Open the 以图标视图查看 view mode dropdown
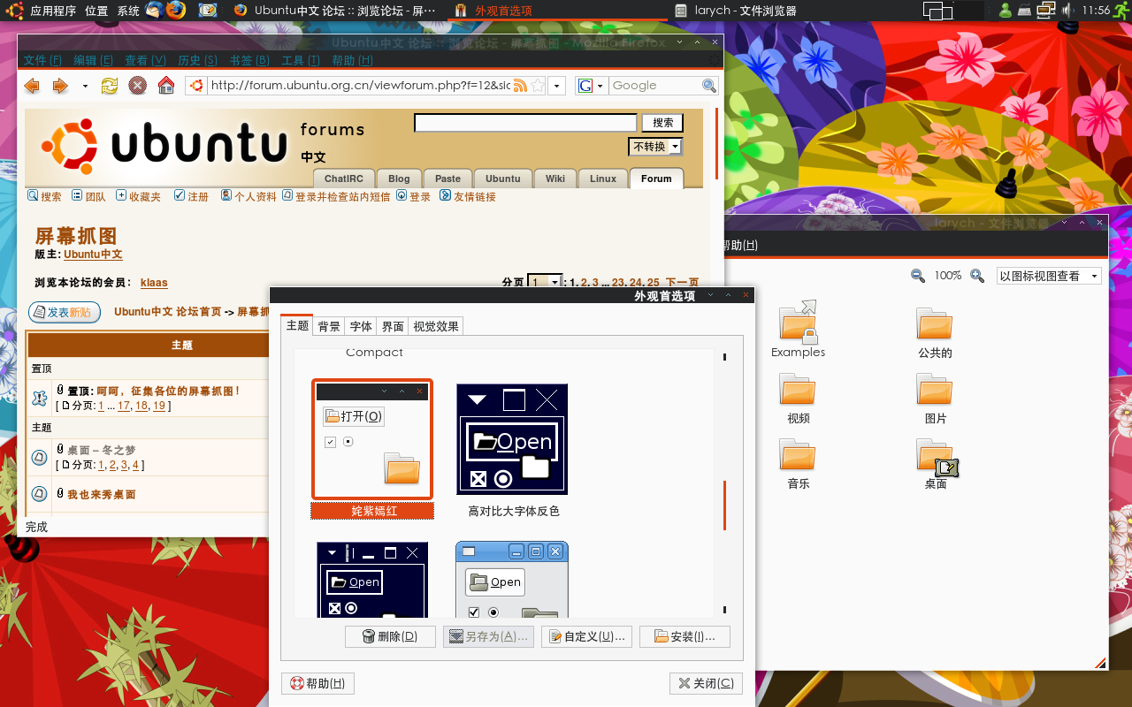 (1049, 276)
